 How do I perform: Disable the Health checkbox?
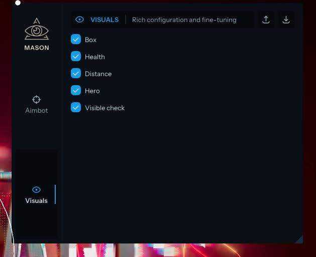(x=76, y=56)
